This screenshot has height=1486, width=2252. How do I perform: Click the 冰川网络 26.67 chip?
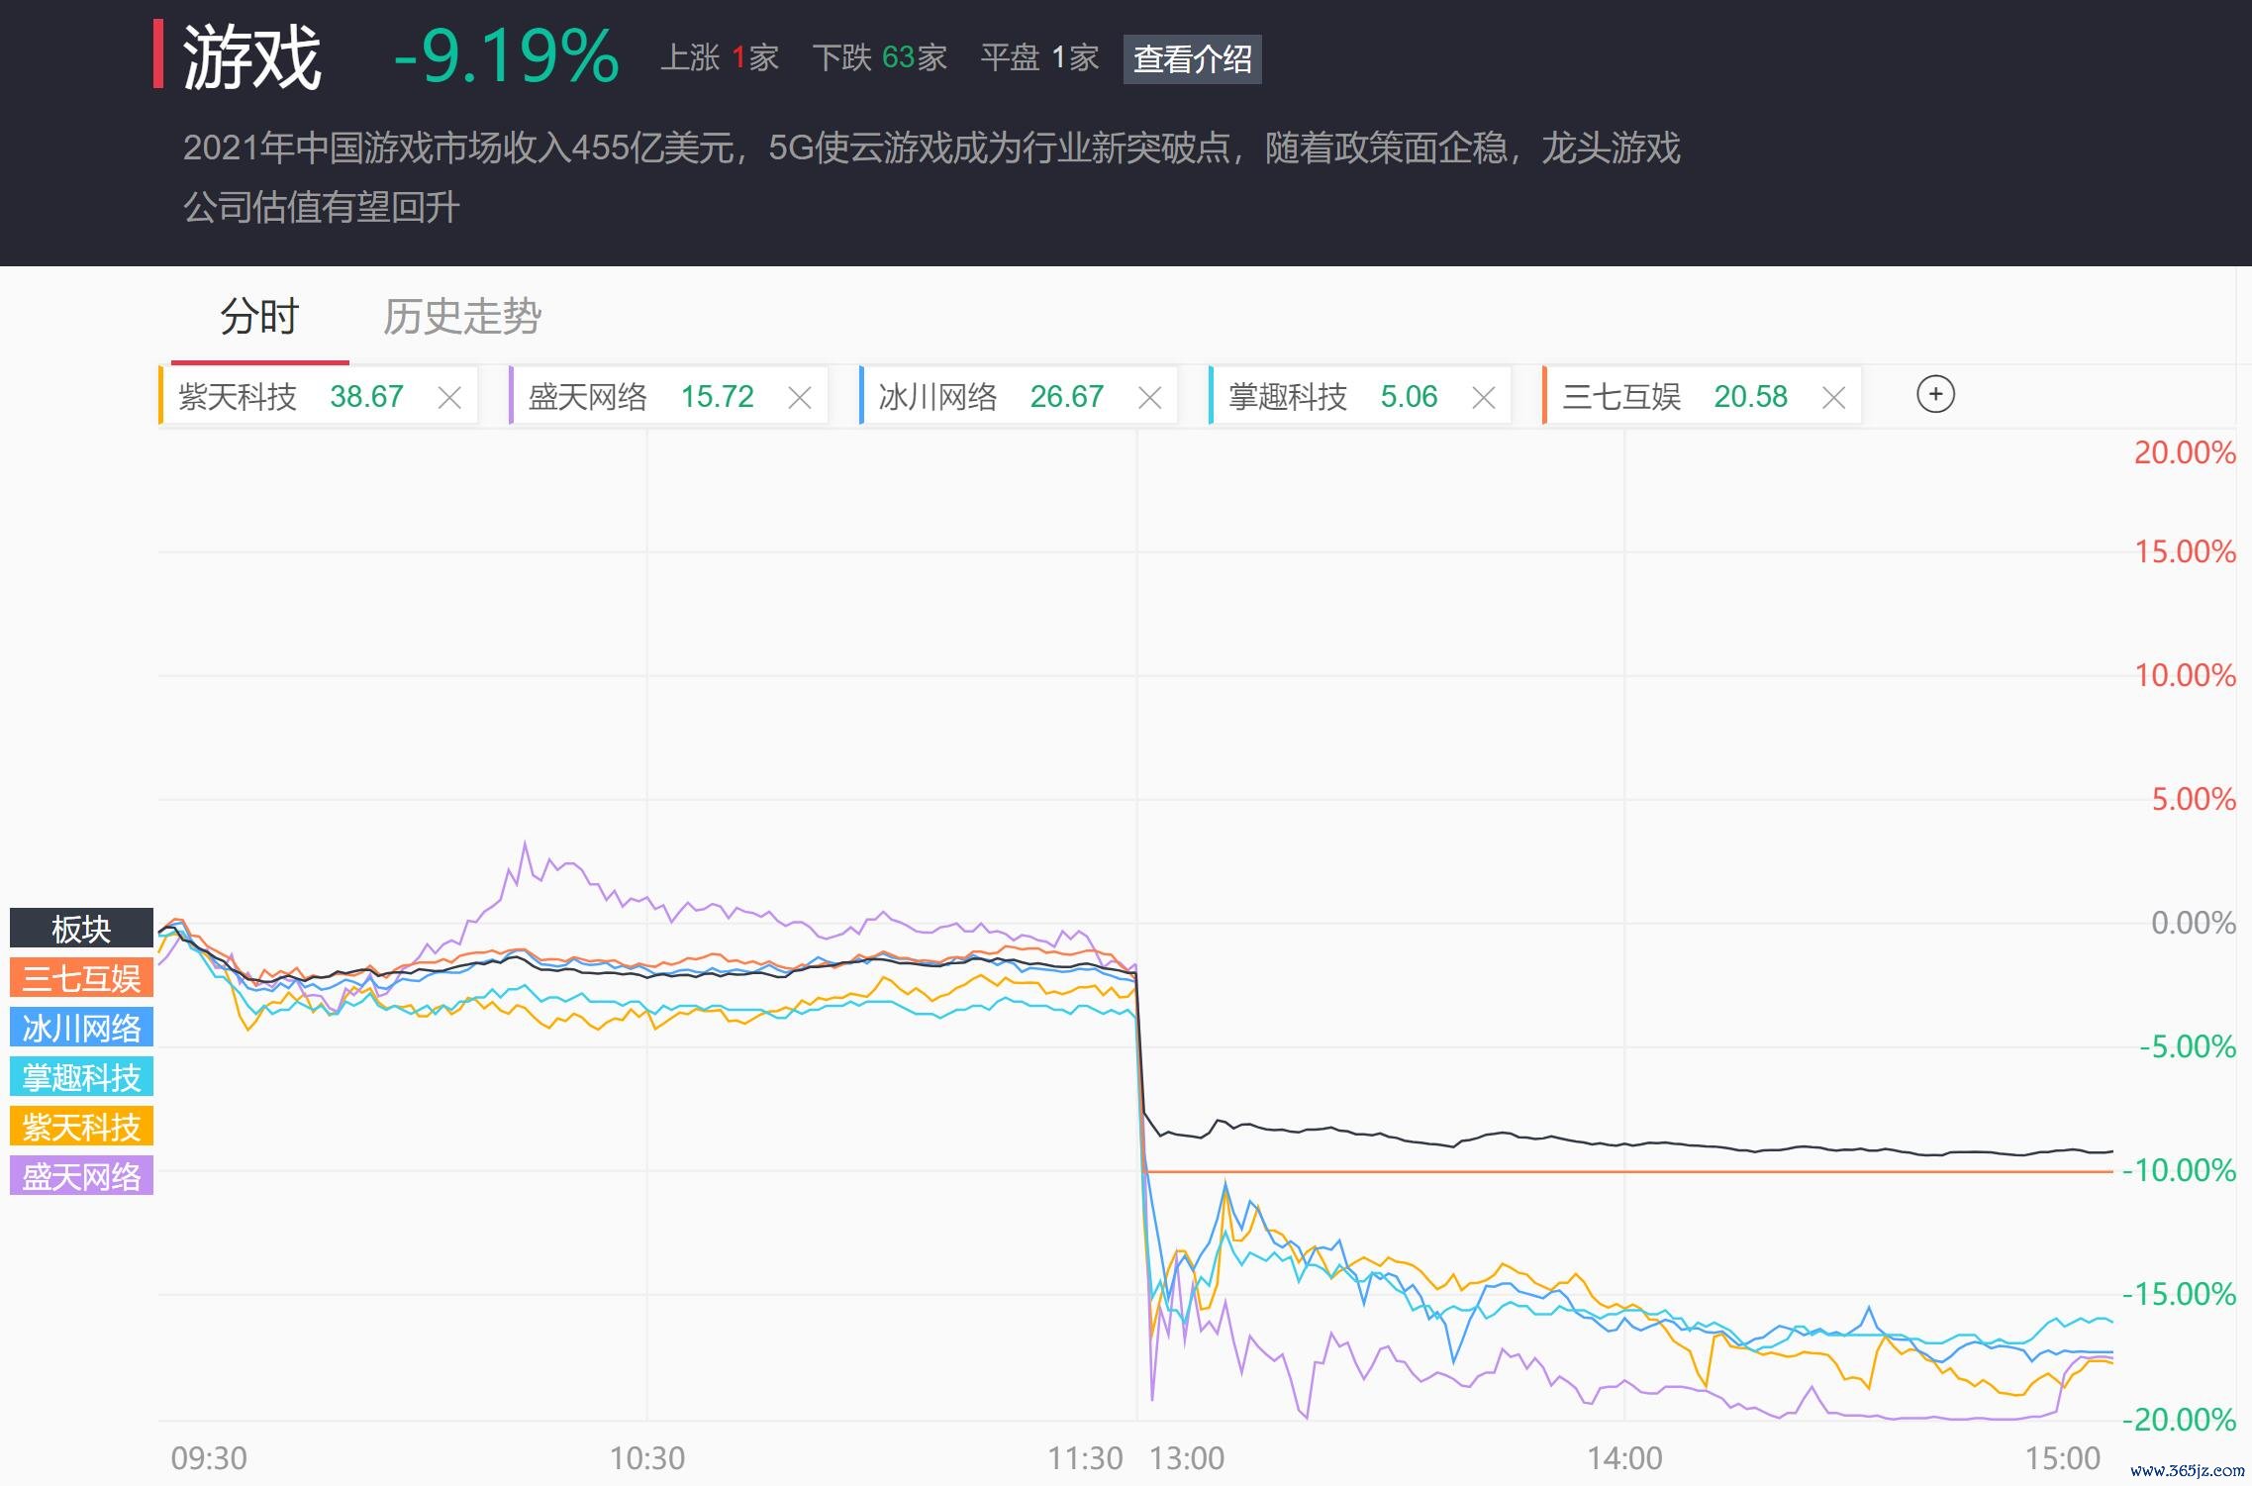(991, 397)
